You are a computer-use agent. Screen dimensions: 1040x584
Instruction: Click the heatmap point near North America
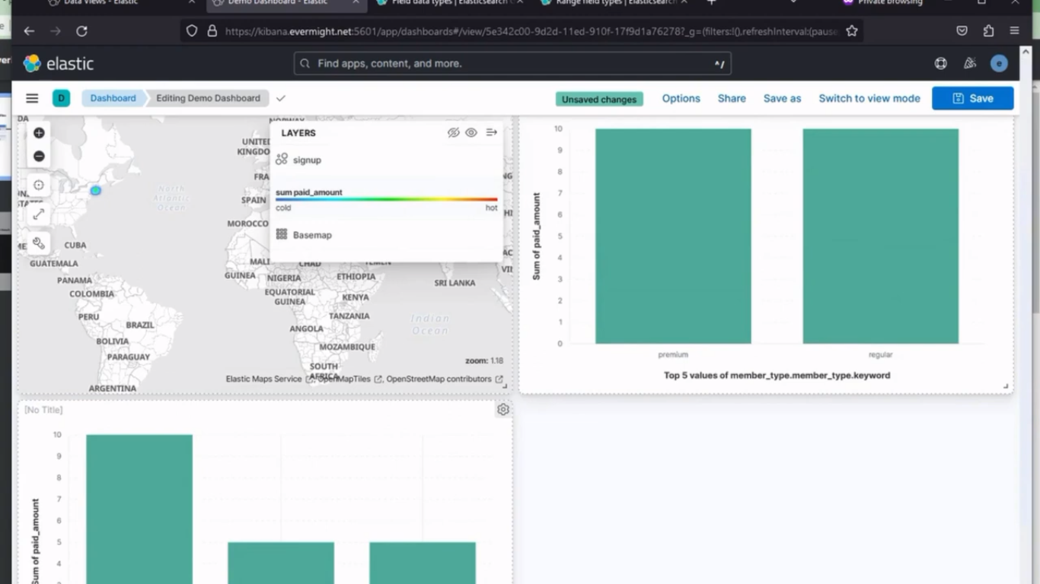95,190
